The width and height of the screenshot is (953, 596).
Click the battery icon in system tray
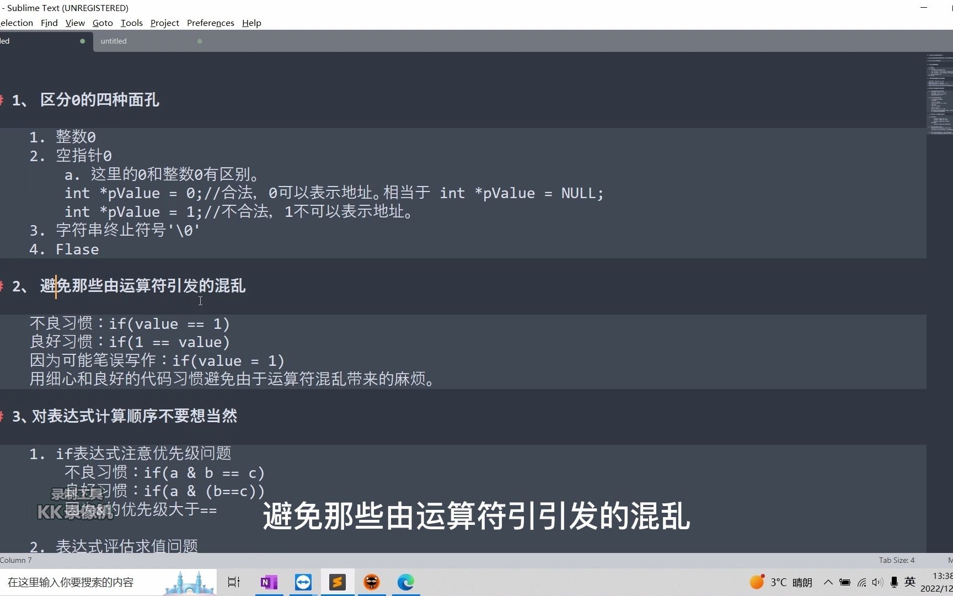click(x=845, y=582)
